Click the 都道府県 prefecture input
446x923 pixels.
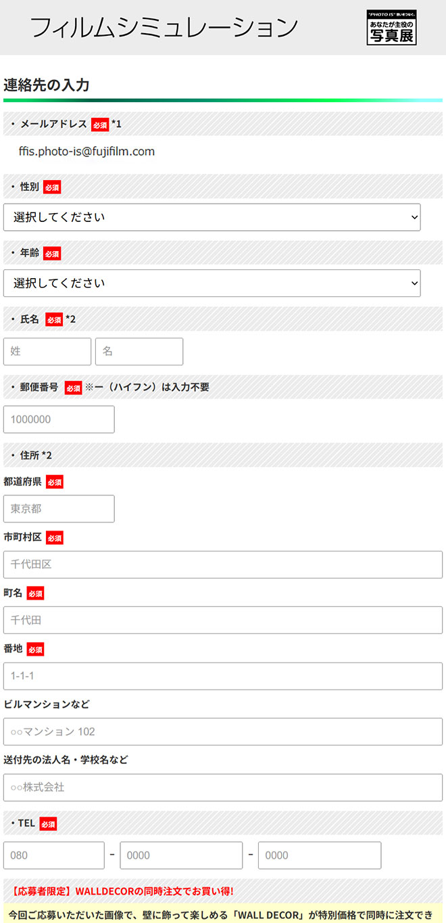tap(59, 509)
